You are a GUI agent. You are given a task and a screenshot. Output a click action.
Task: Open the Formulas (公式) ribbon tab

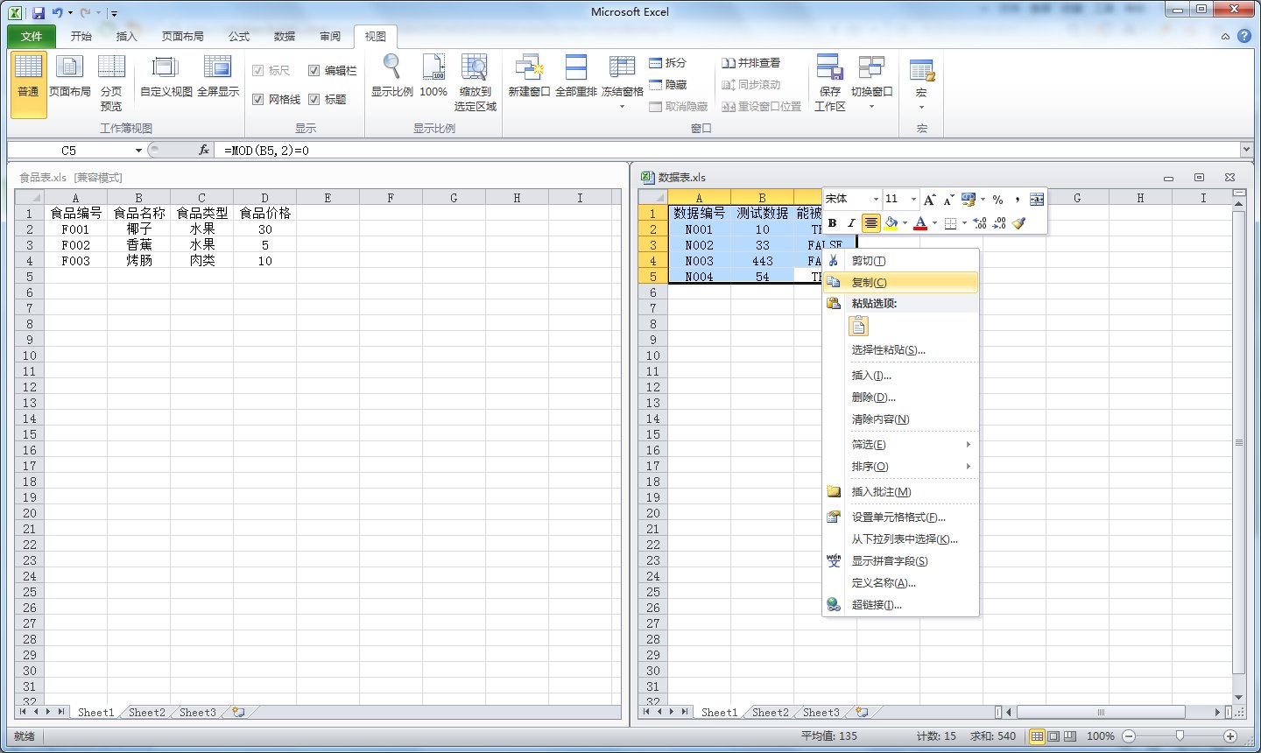[x=238, y=37]
